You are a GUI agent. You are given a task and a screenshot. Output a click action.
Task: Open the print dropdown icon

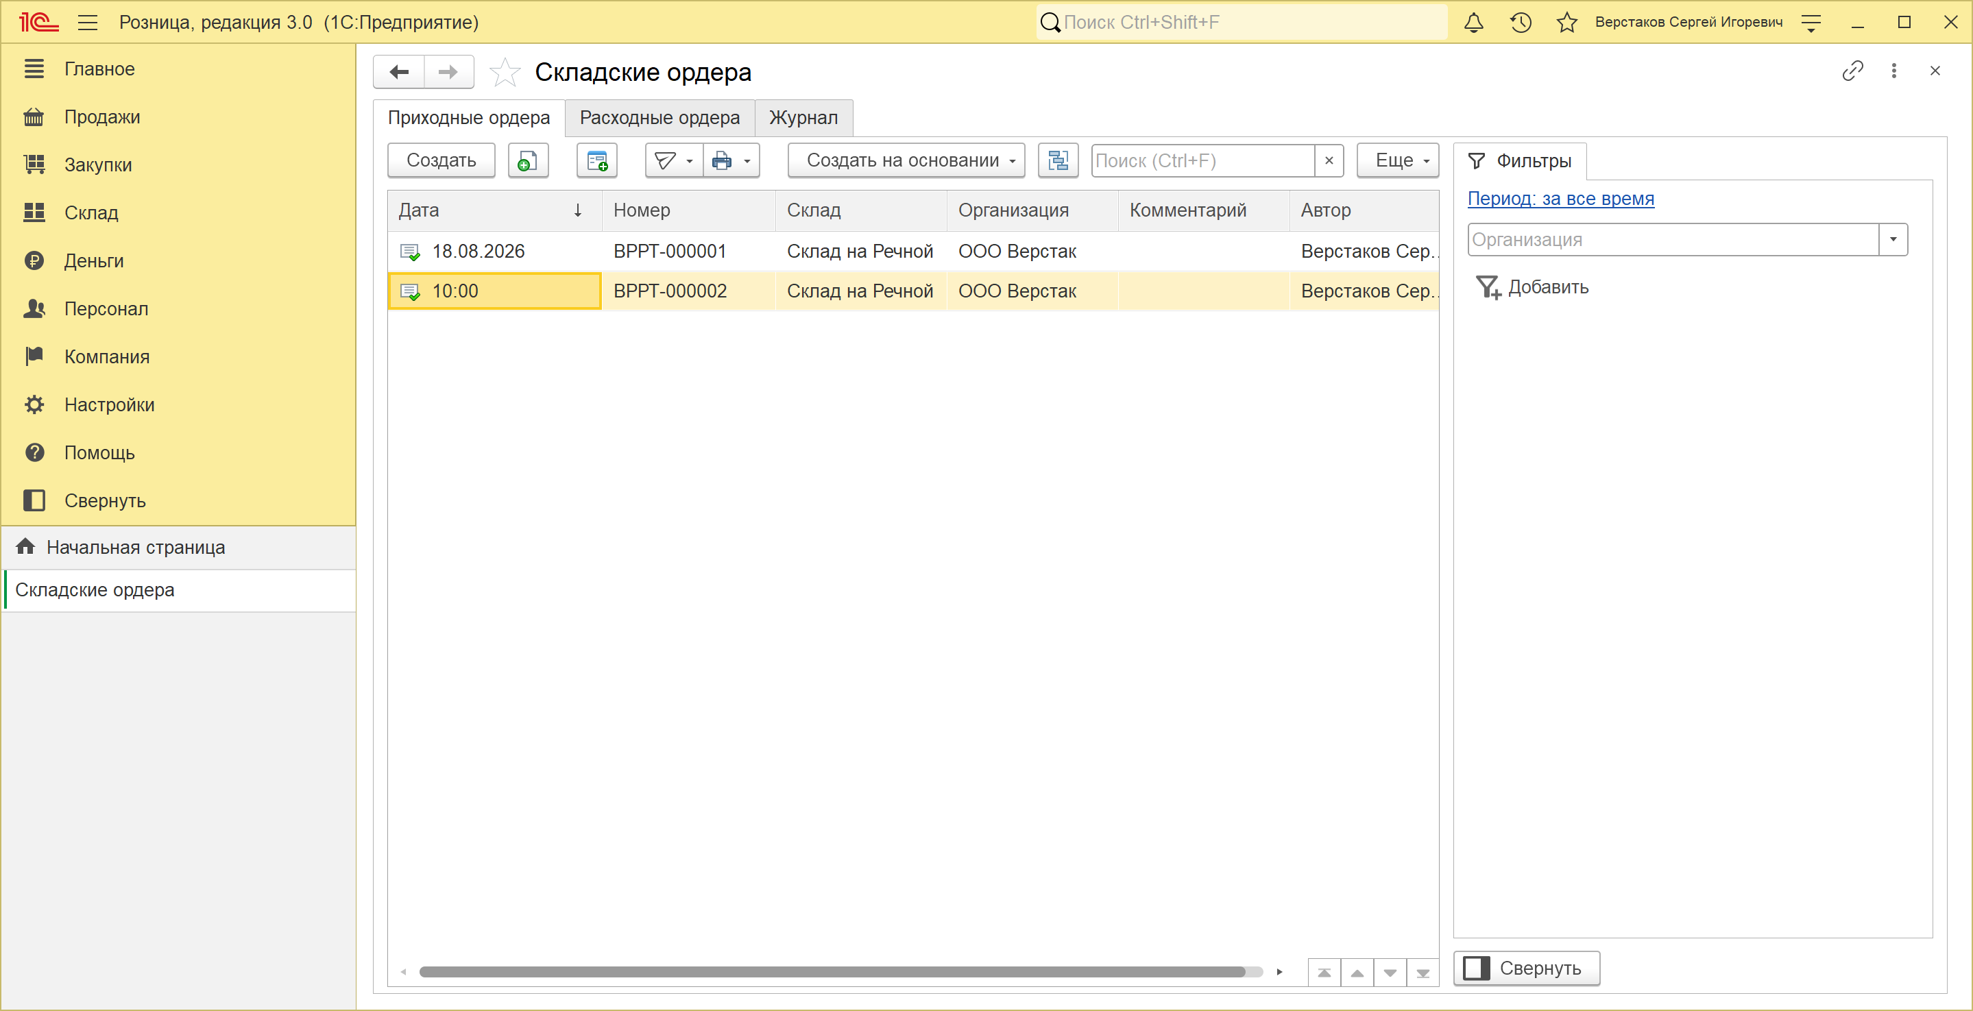[731, 160]
